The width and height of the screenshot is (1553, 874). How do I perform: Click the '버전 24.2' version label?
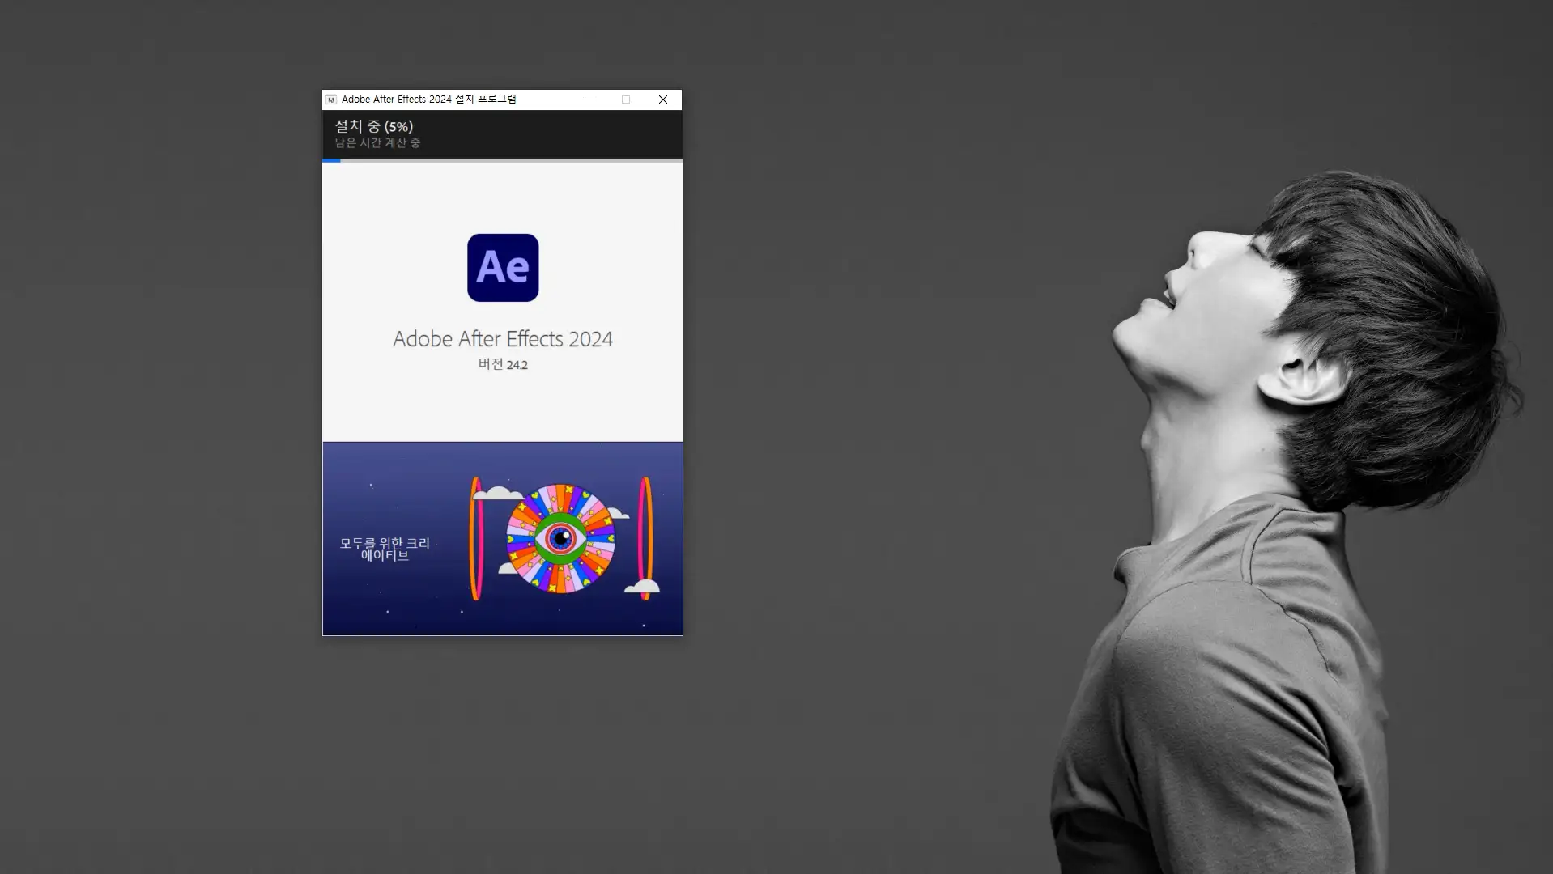pos(503,364)
